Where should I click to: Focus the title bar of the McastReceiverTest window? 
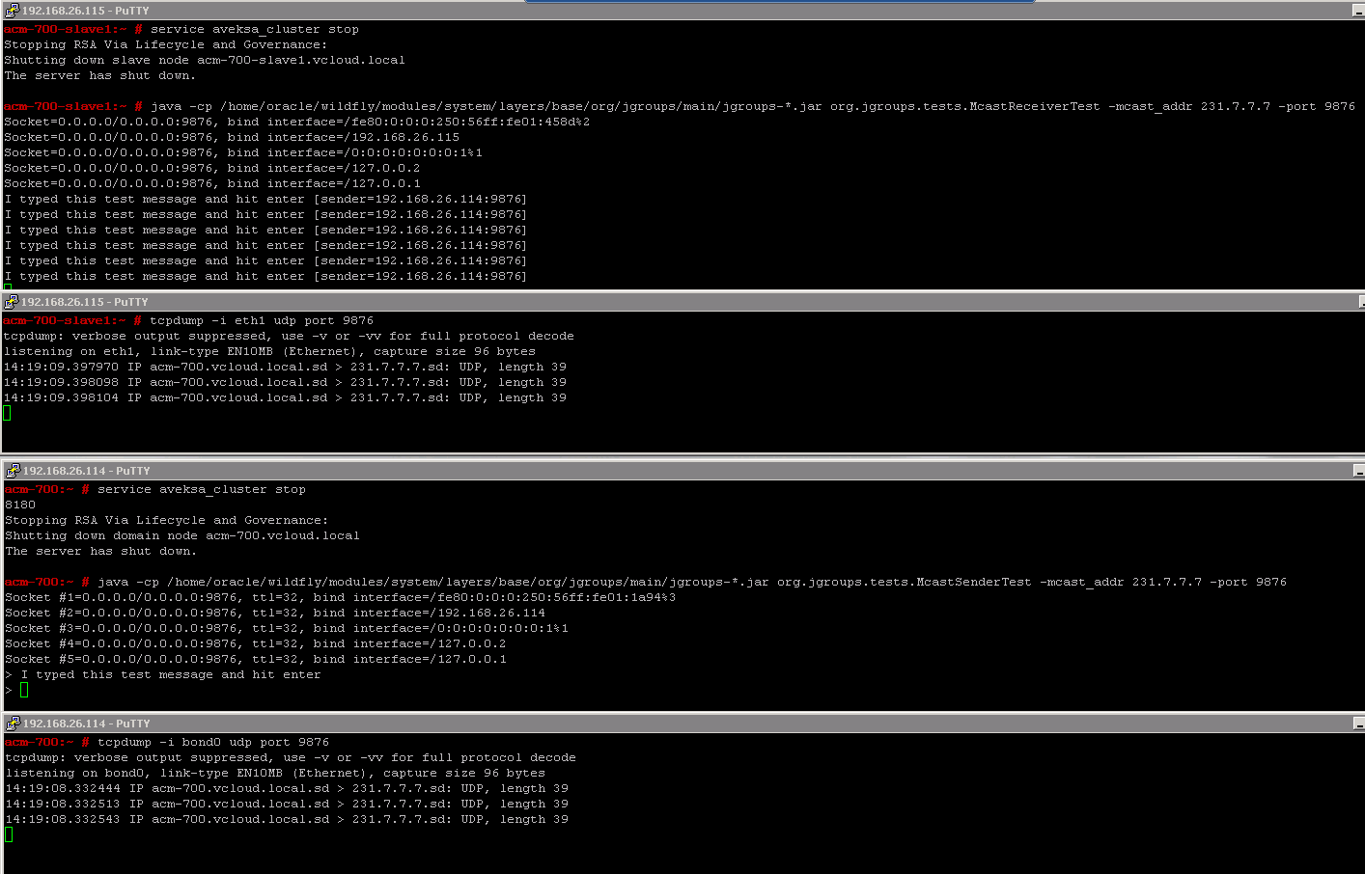676,11
